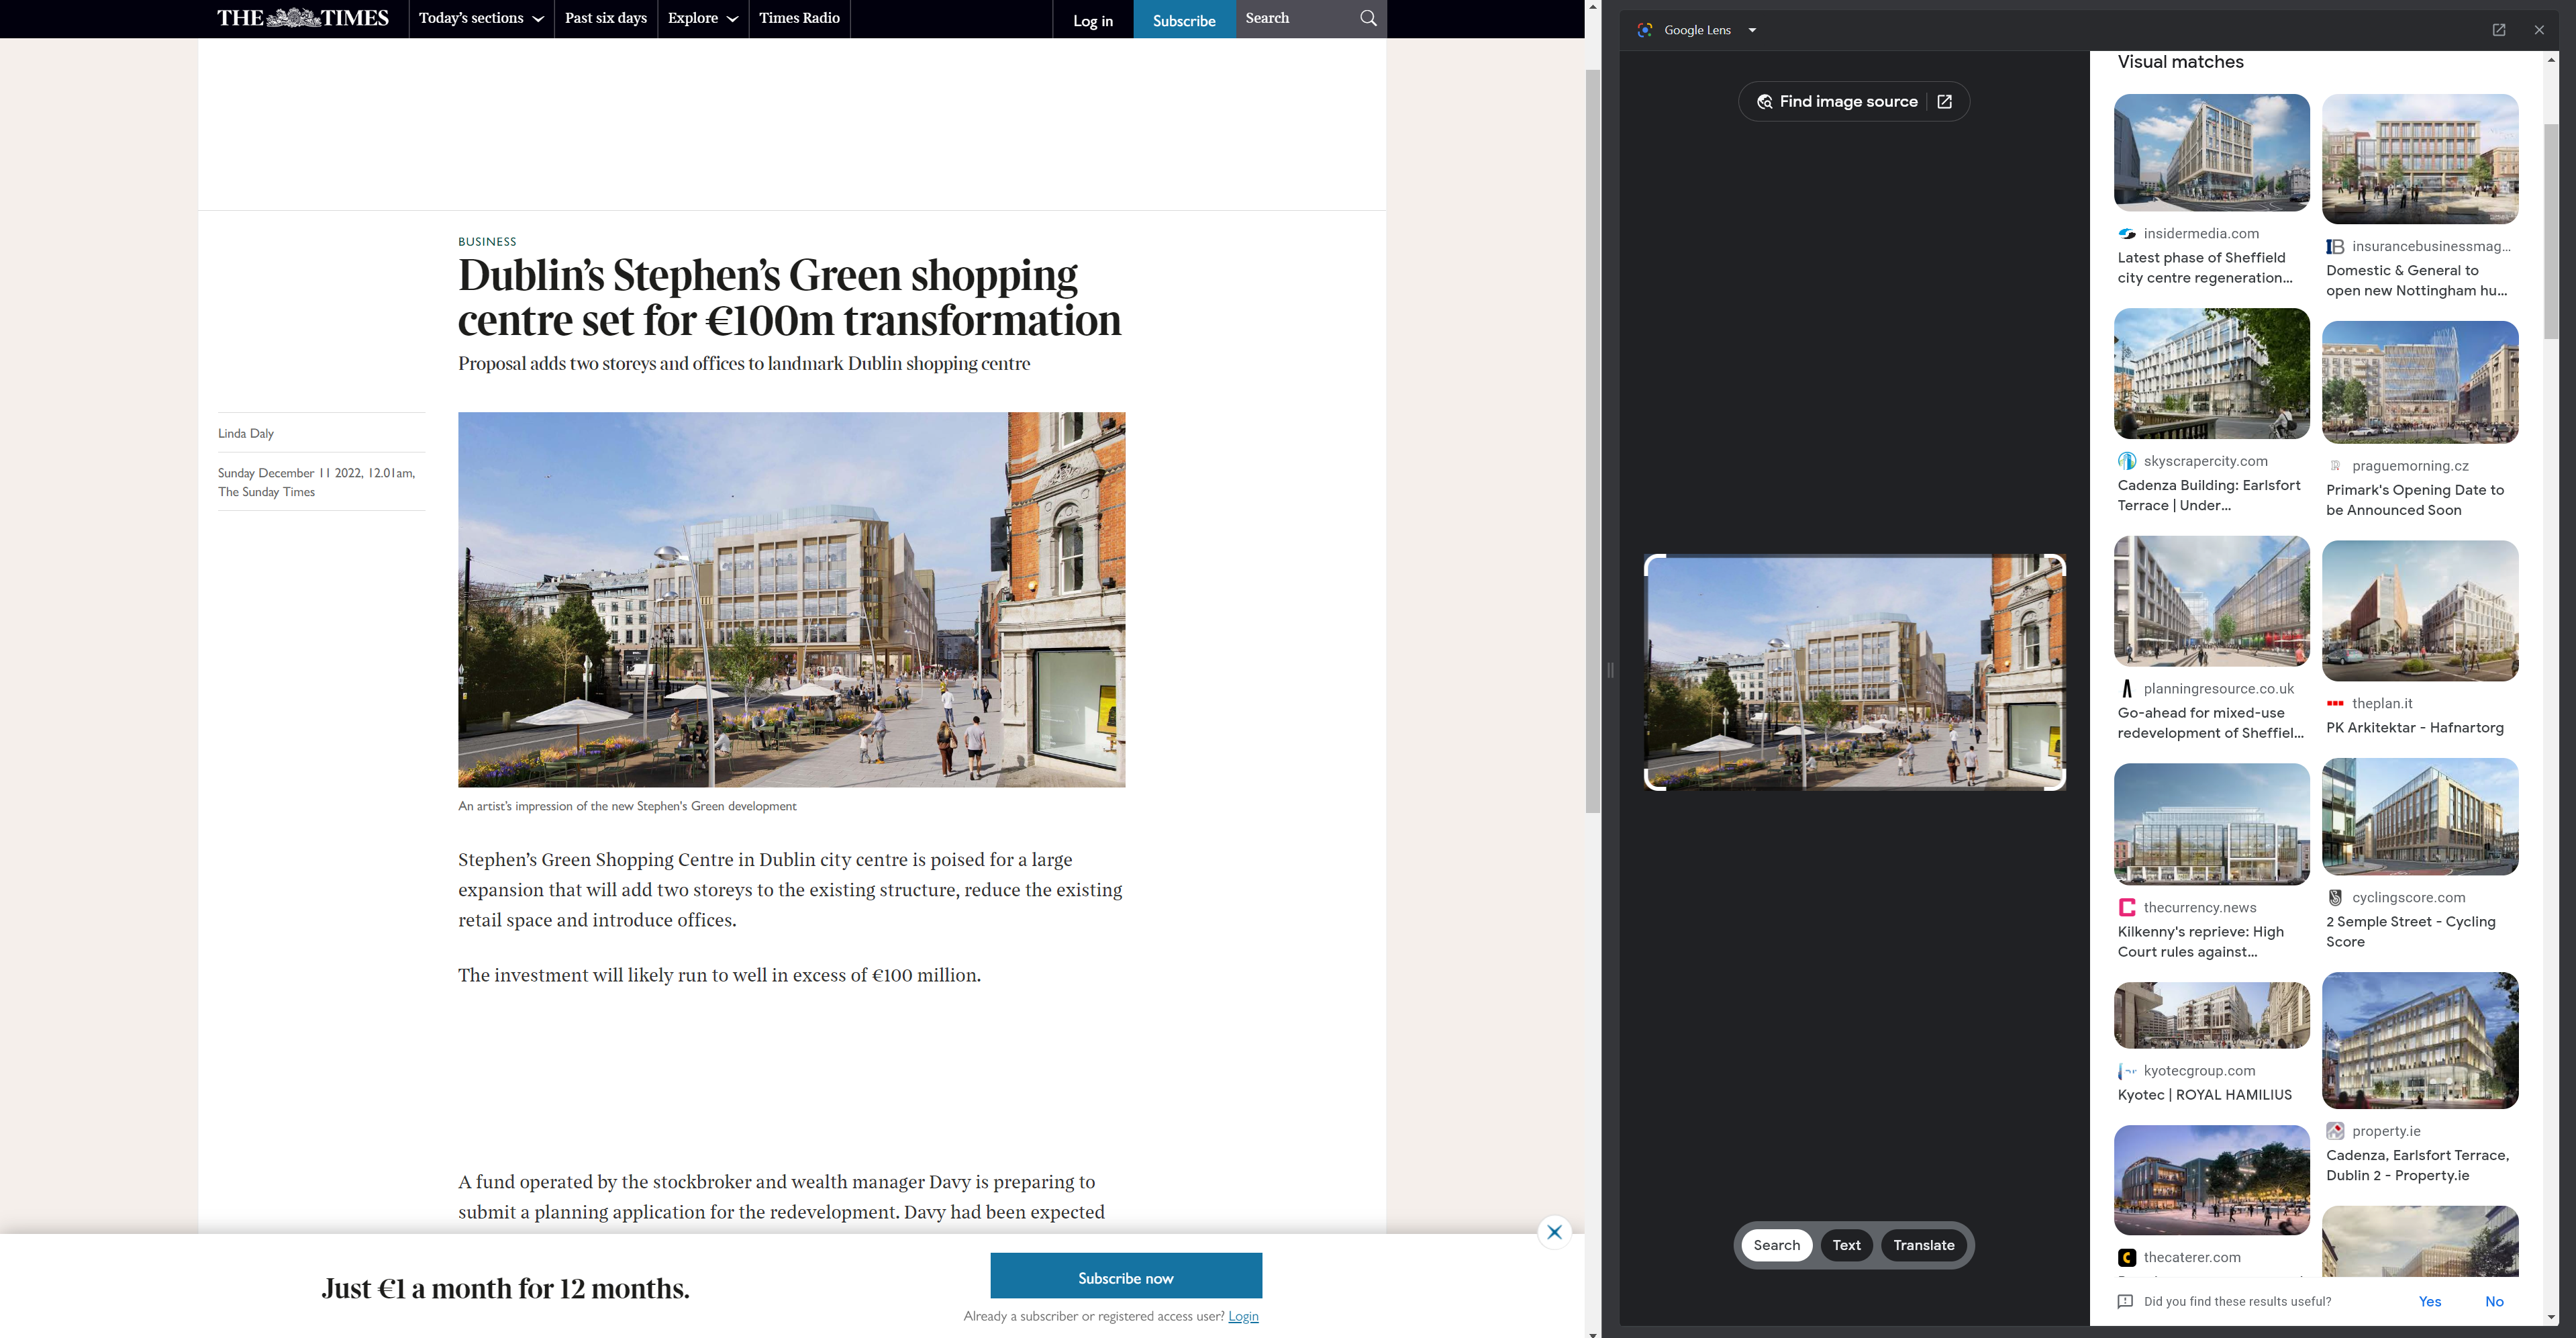The width and height of the screenshot is (2576, 1338).
Task: Click The Times logo in header
Action: click(x=302, y=18)
